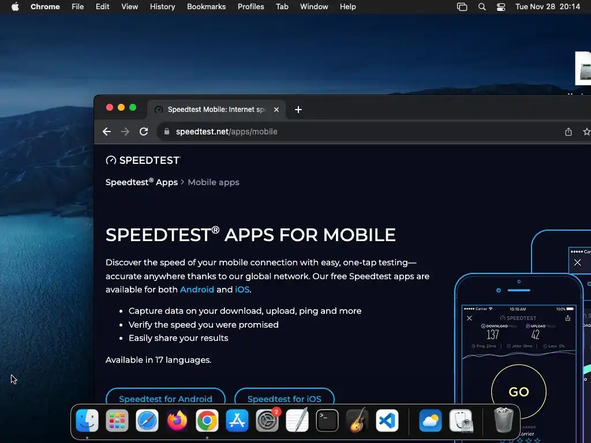Screen dimensions: 591x443
Task: Click the share page icon
Action: (568, 132)
